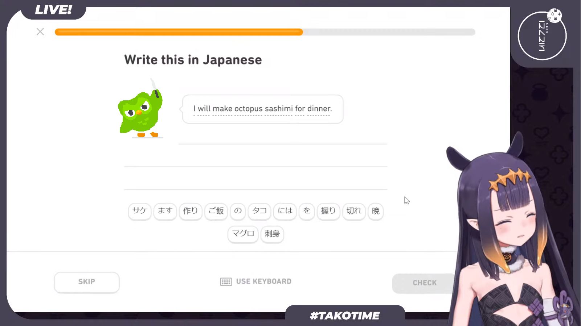This screenshot has width=581, height=326.
Task: Select the サケ word tile
Action: (x=139, y=212)
